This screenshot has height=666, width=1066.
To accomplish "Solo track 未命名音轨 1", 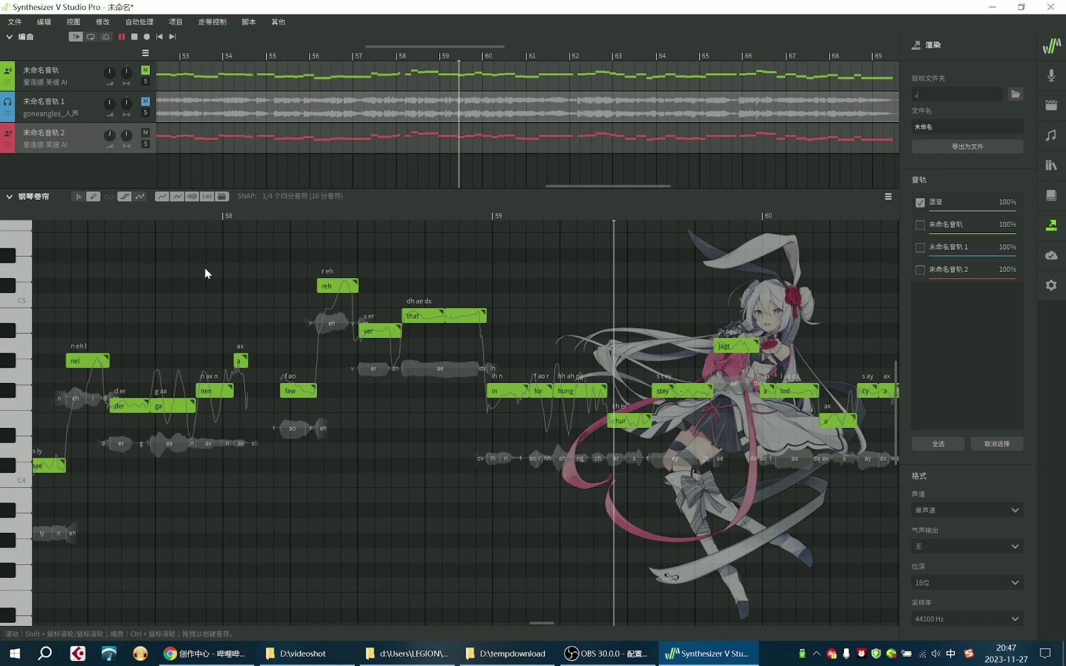I will click(146, 113).
